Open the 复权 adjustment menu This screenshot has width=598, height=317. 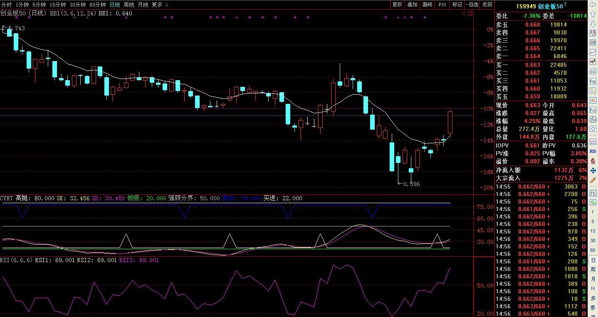[x=397, y=5]
